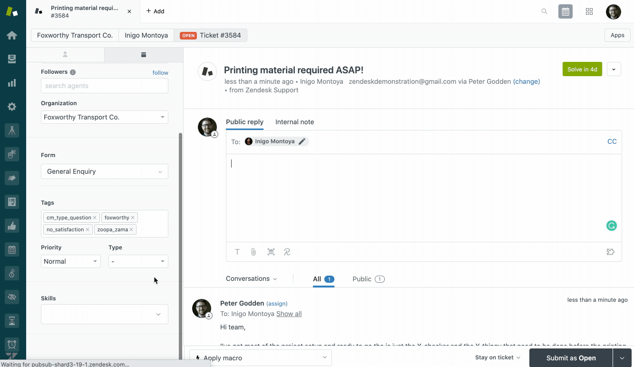Open the Apply macro dropdown
The height and width of the screenshot is (367, 634).
(x=261, y=357)
